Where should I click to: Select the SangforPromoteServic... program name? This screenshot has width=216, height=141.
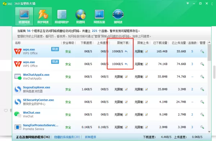tap(41, 125)
